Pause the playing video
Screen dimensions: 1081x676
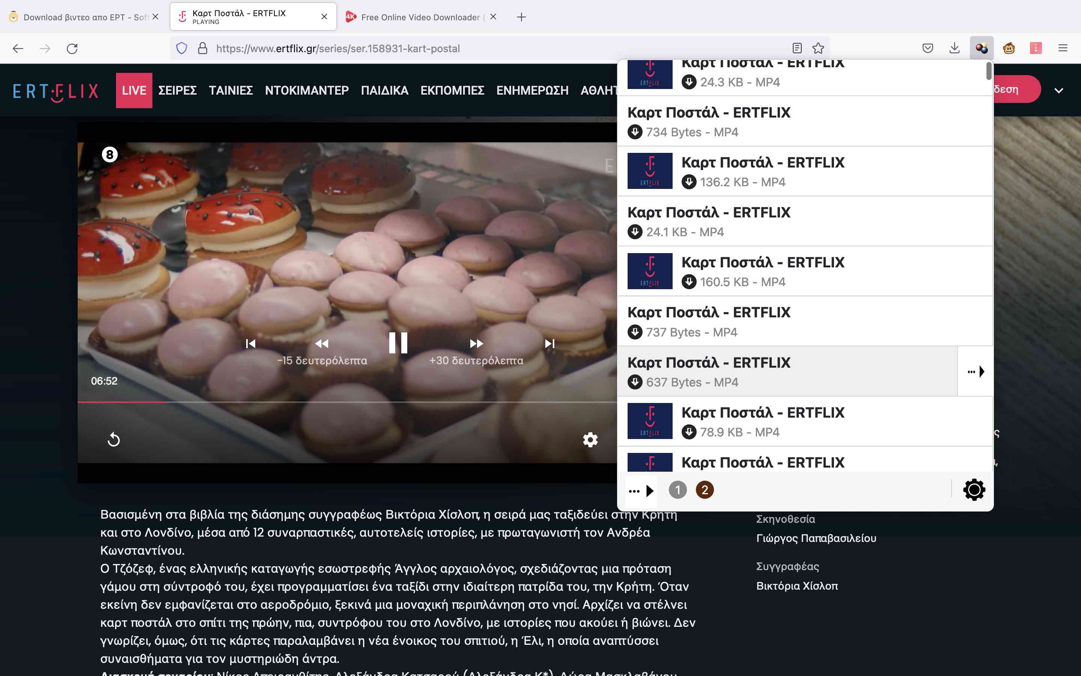[397, 343]
